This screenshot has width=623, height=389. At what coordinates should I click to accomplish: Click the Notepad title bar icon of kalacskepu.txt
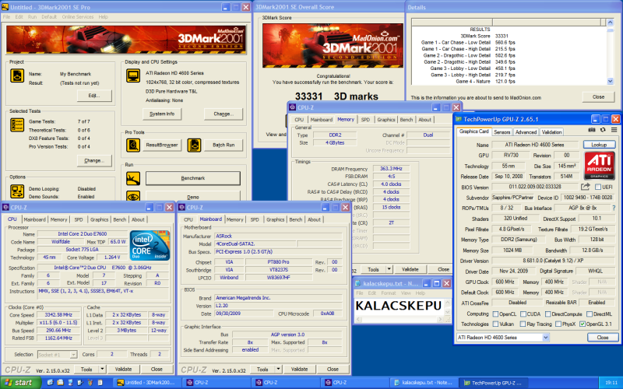tap(357, 283)
